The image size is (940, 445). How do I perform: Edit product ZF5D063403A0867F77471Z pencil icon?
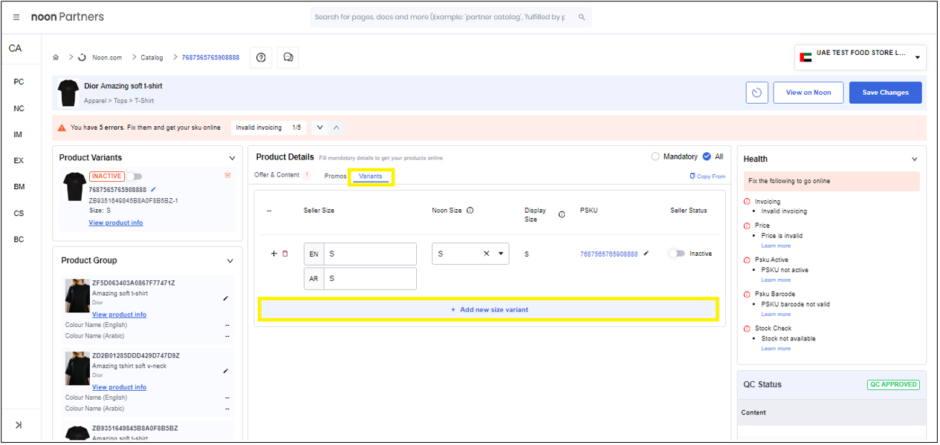click(x=225, y=298)
